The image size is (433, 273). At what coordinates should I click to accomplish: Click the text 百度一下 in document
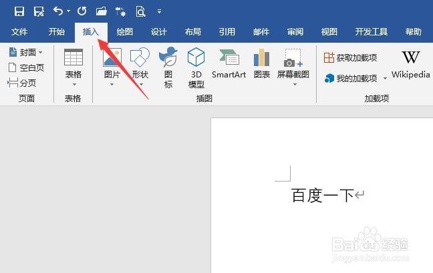[323, 195]
